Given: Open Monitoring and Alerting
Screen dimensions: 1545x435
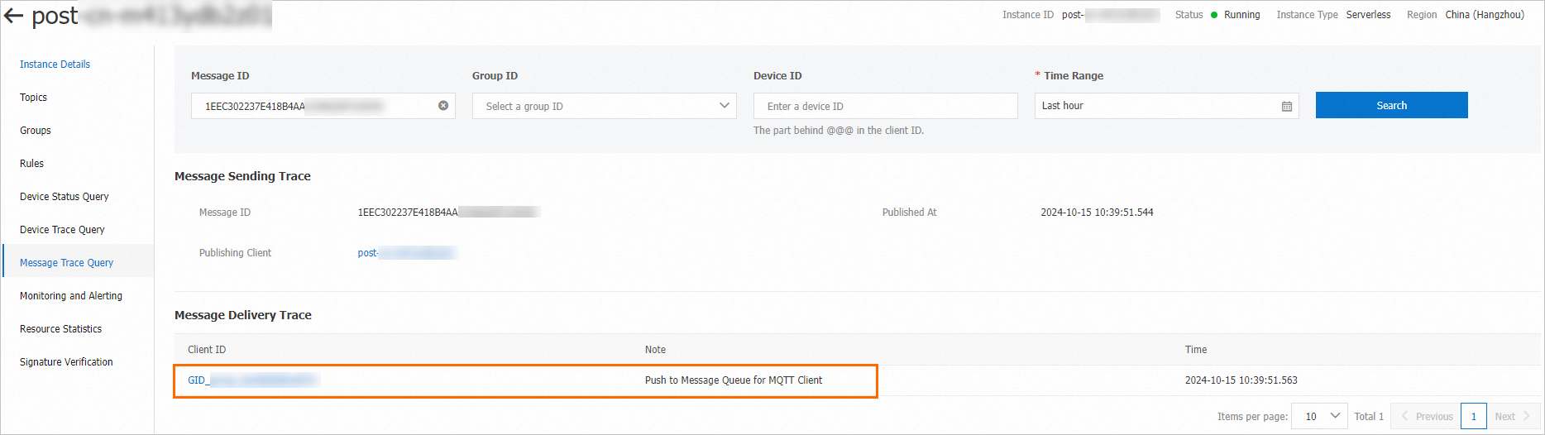Looking at the screenshot, I should 71,296.
